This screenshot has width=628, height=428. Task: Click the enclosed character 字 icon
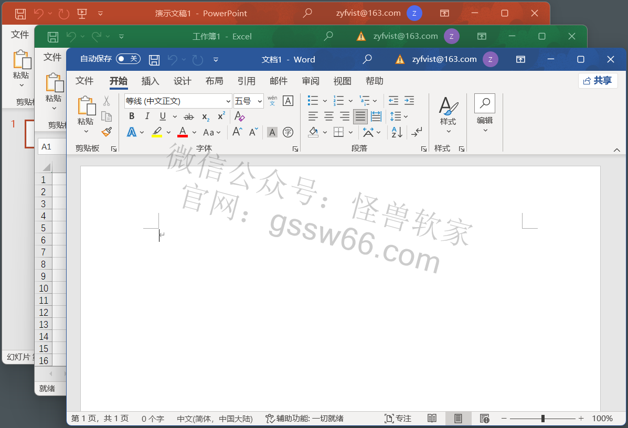[x=288, y=132]
